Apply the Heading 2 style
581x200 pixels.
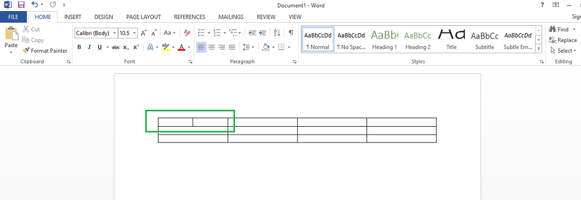coord(418,40)
